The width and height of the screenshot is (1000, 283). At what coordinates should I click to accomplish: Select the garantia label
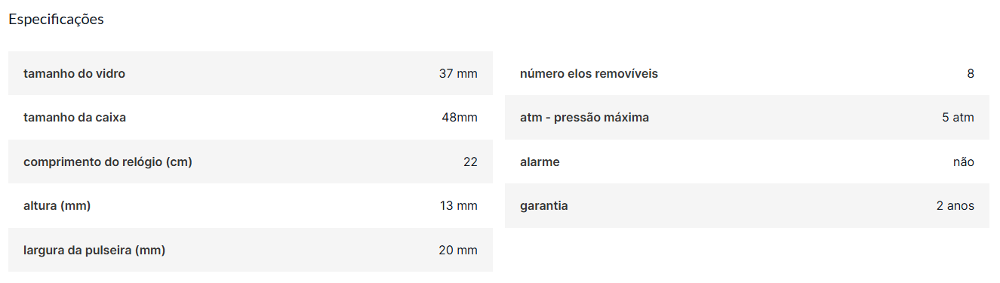click(544, 206)
